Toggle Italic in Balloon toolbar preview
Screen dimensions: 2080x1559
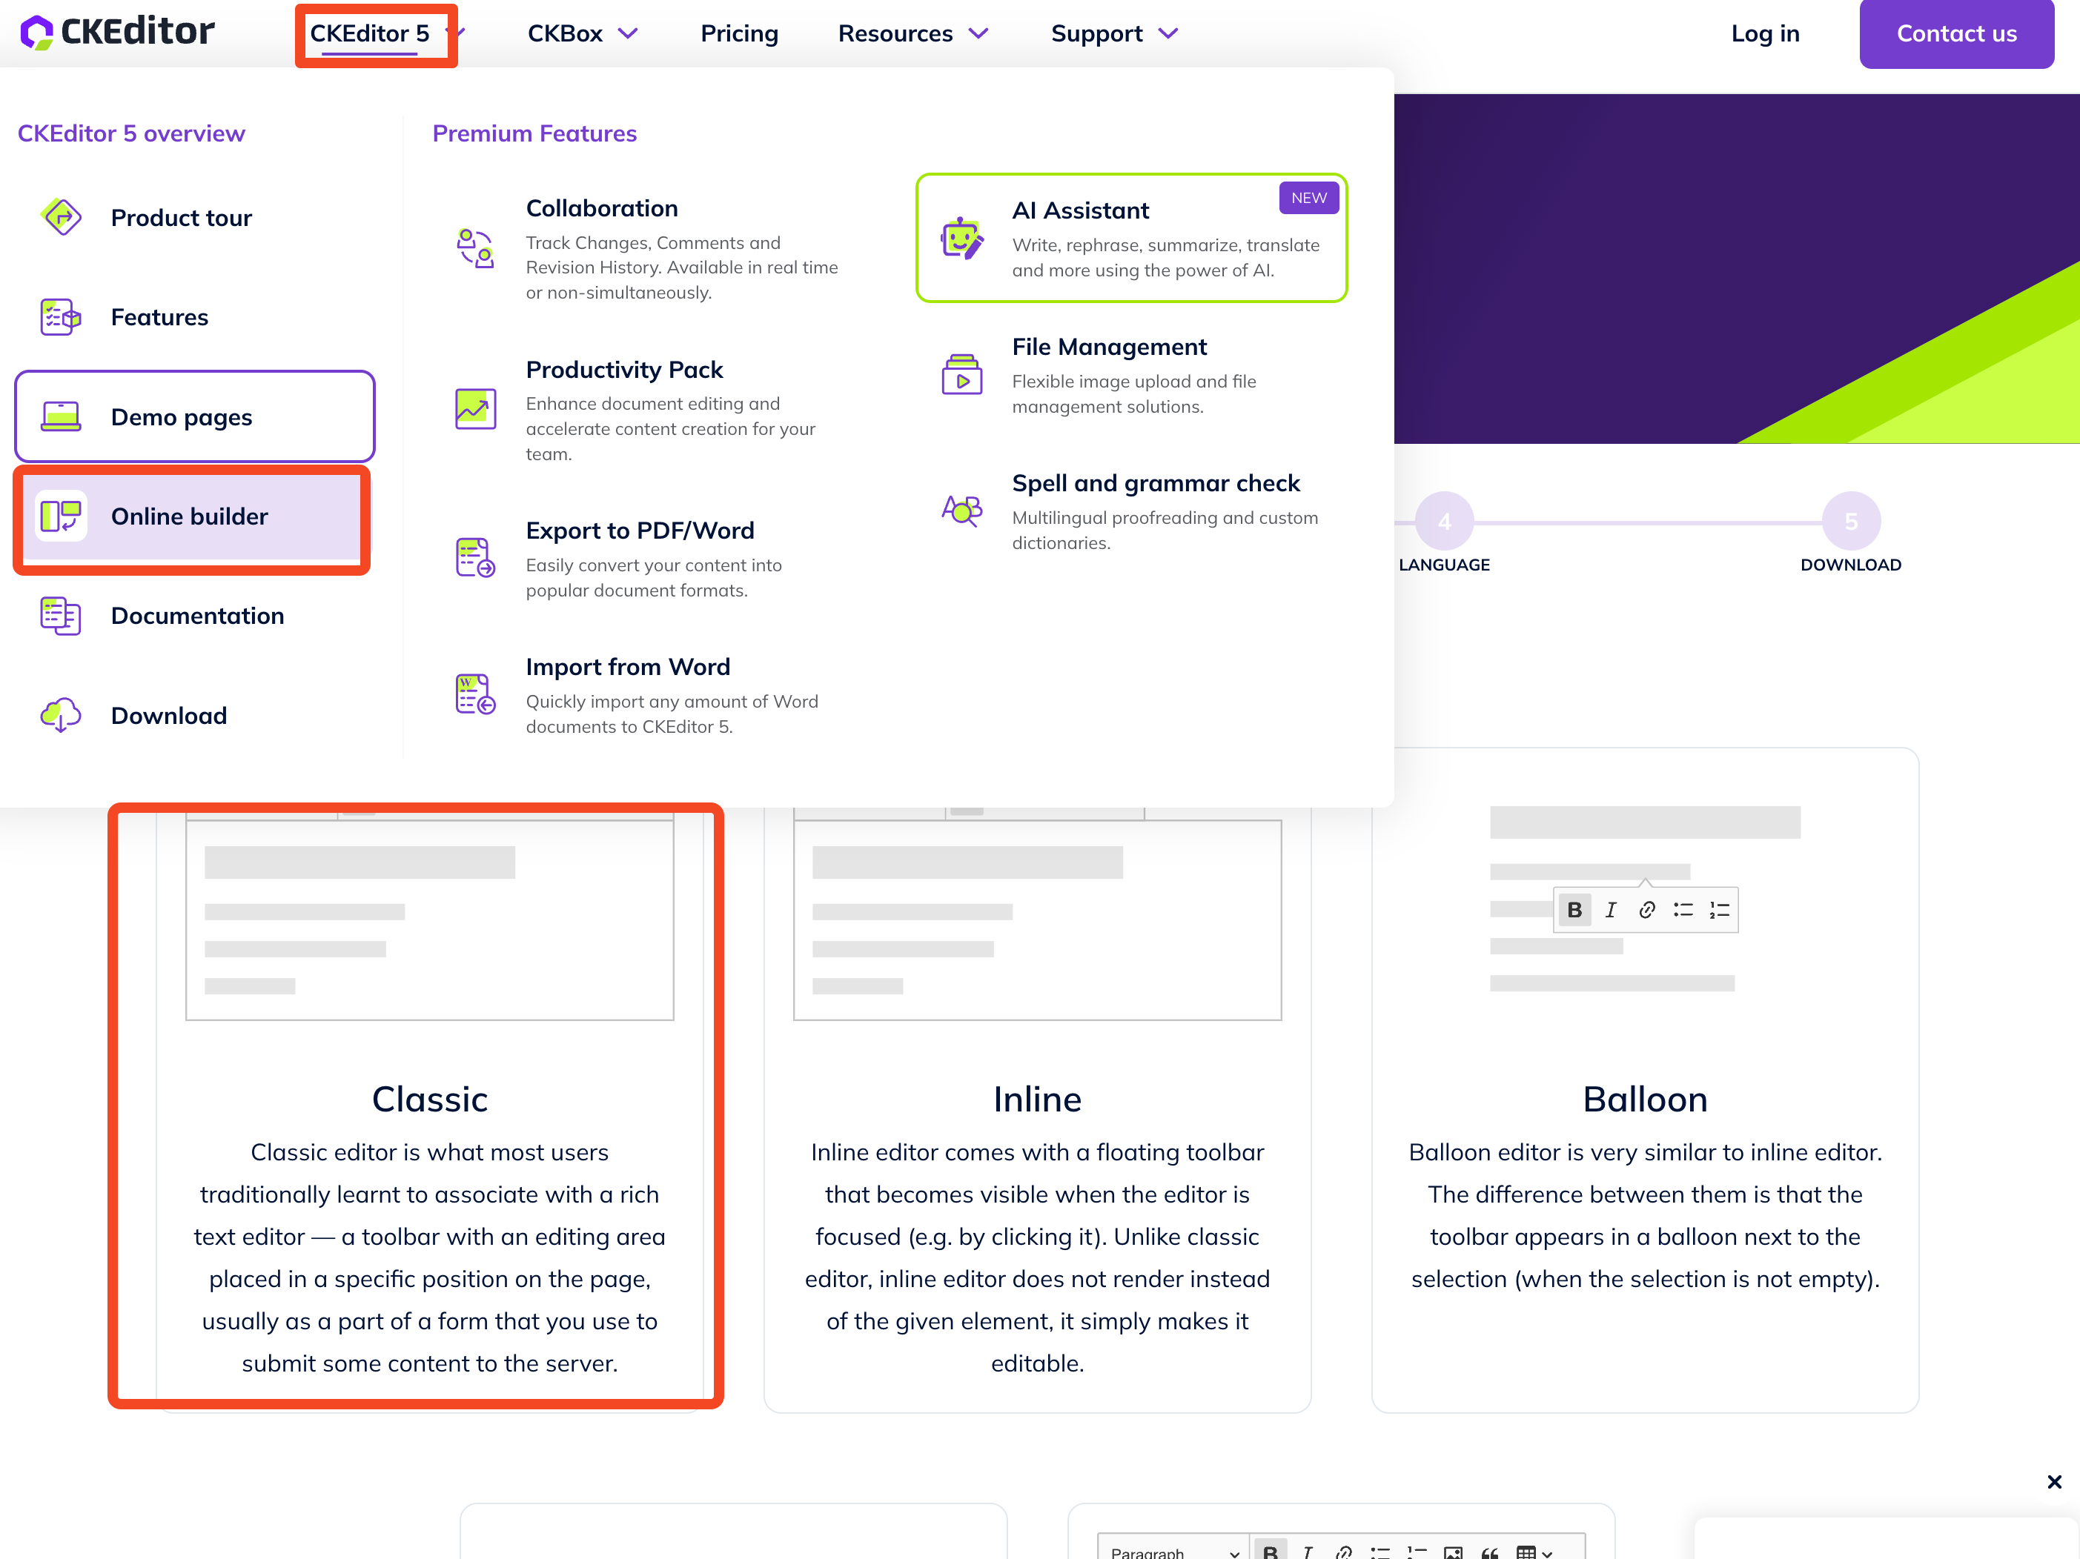1611,910
